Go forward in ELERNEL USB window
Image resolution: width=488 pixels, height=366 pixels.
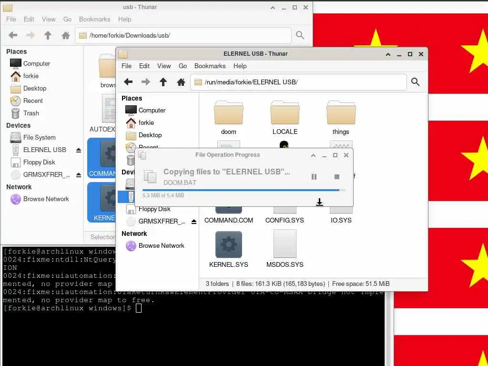pos(146,82)
